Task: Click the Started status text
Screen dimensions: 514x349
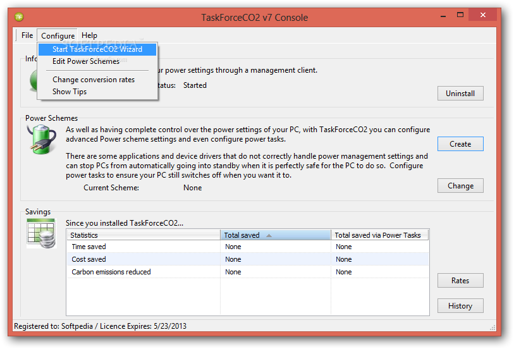Action: point(195,85)
